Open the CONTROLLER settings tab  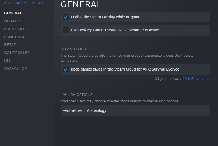pos(17,53)
